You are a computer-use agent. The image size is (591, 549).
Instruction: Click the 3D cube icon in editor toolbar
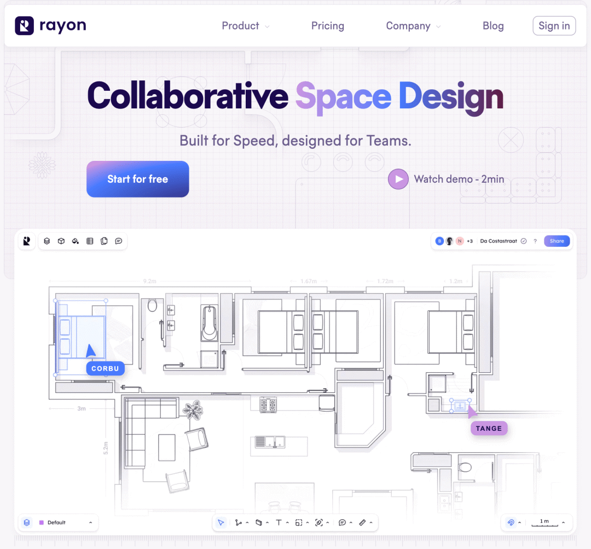tap(61, 241)
